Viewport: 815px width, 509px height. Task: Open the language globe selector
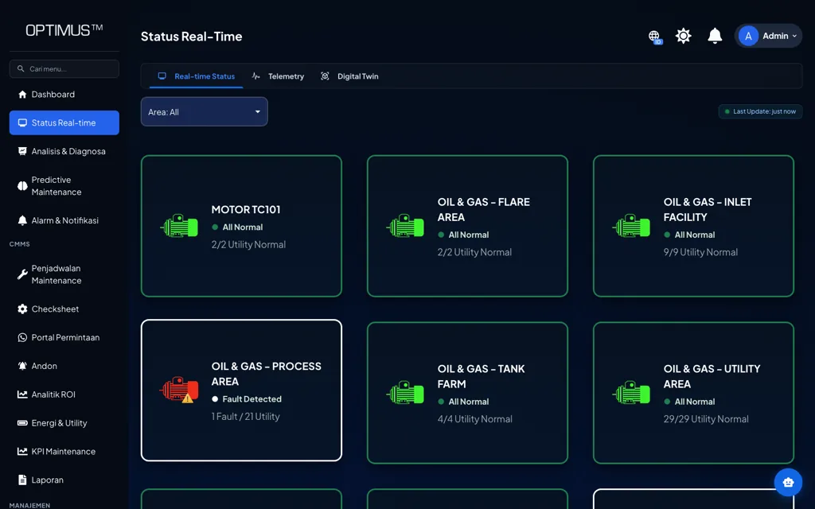point(655,37)
